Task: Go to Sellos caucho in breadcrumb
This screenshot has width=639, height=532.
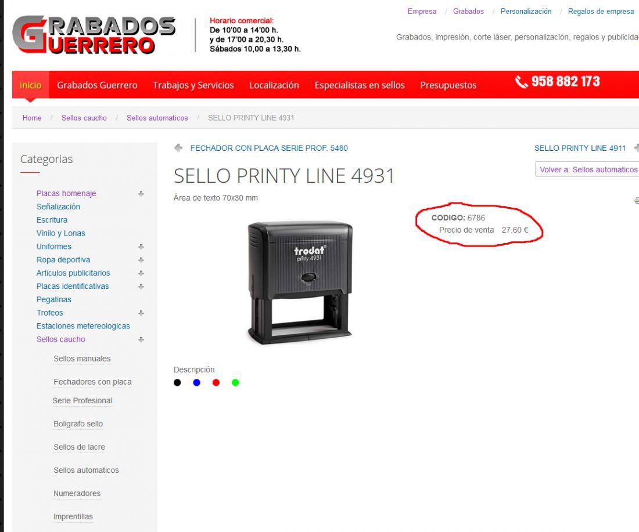Action: 84,118
